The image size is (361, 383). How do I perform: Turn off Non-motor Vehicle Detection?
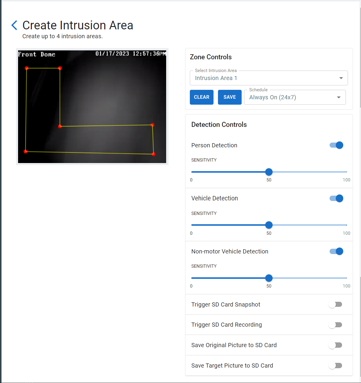click(336, 251)
